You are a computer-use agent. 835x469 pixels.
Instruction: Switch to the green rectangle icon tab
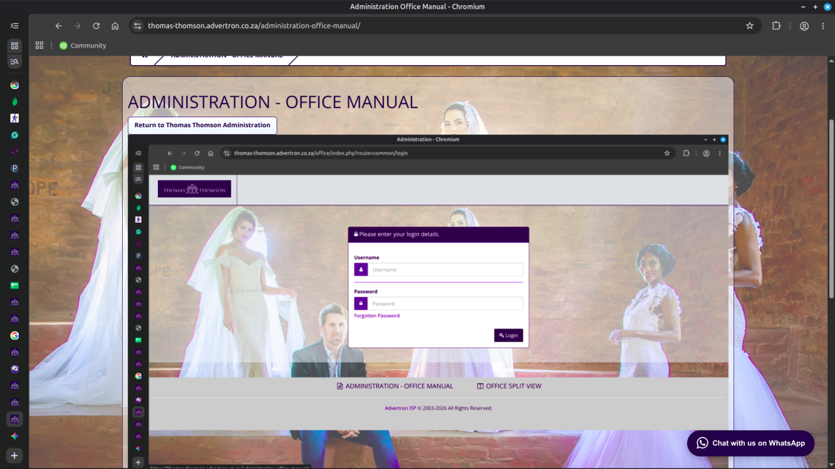tap(15, 286)
